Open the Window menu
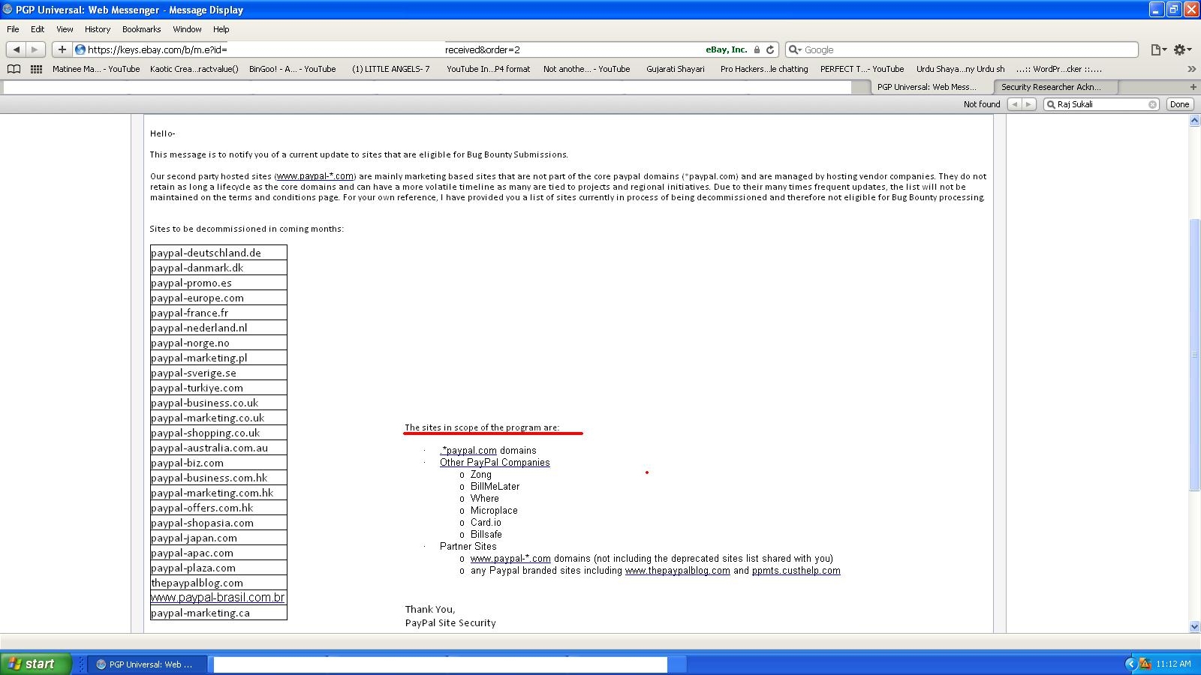The image size is (1201, 675). click(187, 29)
